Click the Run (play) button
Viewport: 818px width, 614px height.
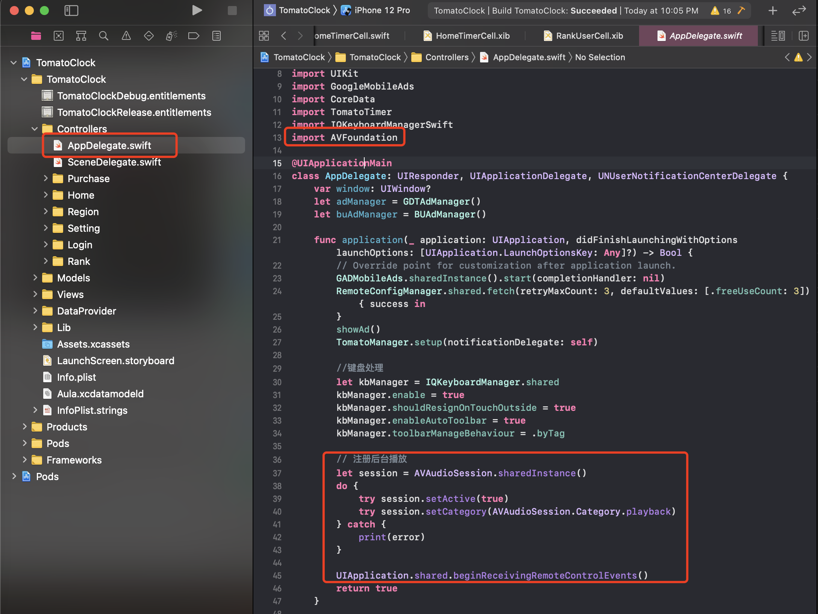(197, 11)
